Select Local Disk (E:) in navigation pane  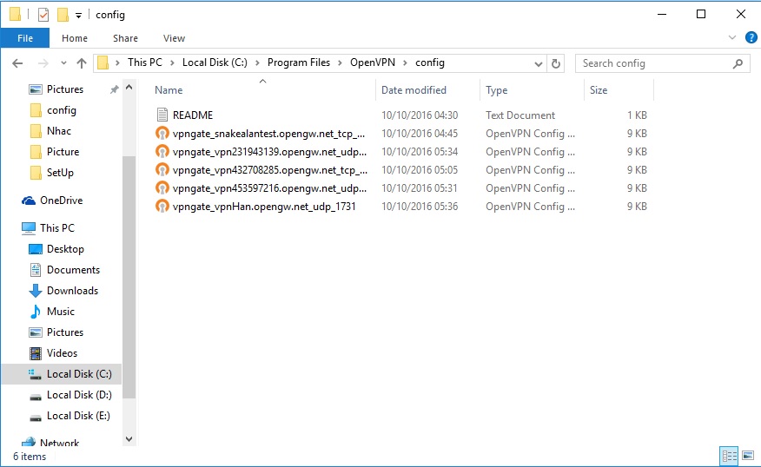pos(69,416)
